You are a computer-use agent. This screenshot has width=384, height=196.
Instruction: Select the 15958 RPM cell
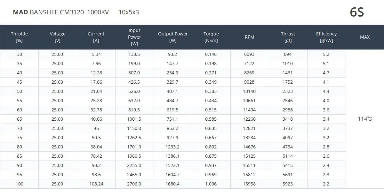click(250, 184)
